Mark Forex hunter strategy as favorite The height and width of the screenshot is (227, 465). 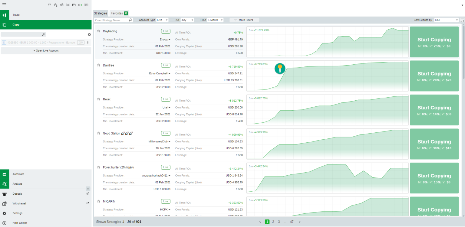pos(98,167)
